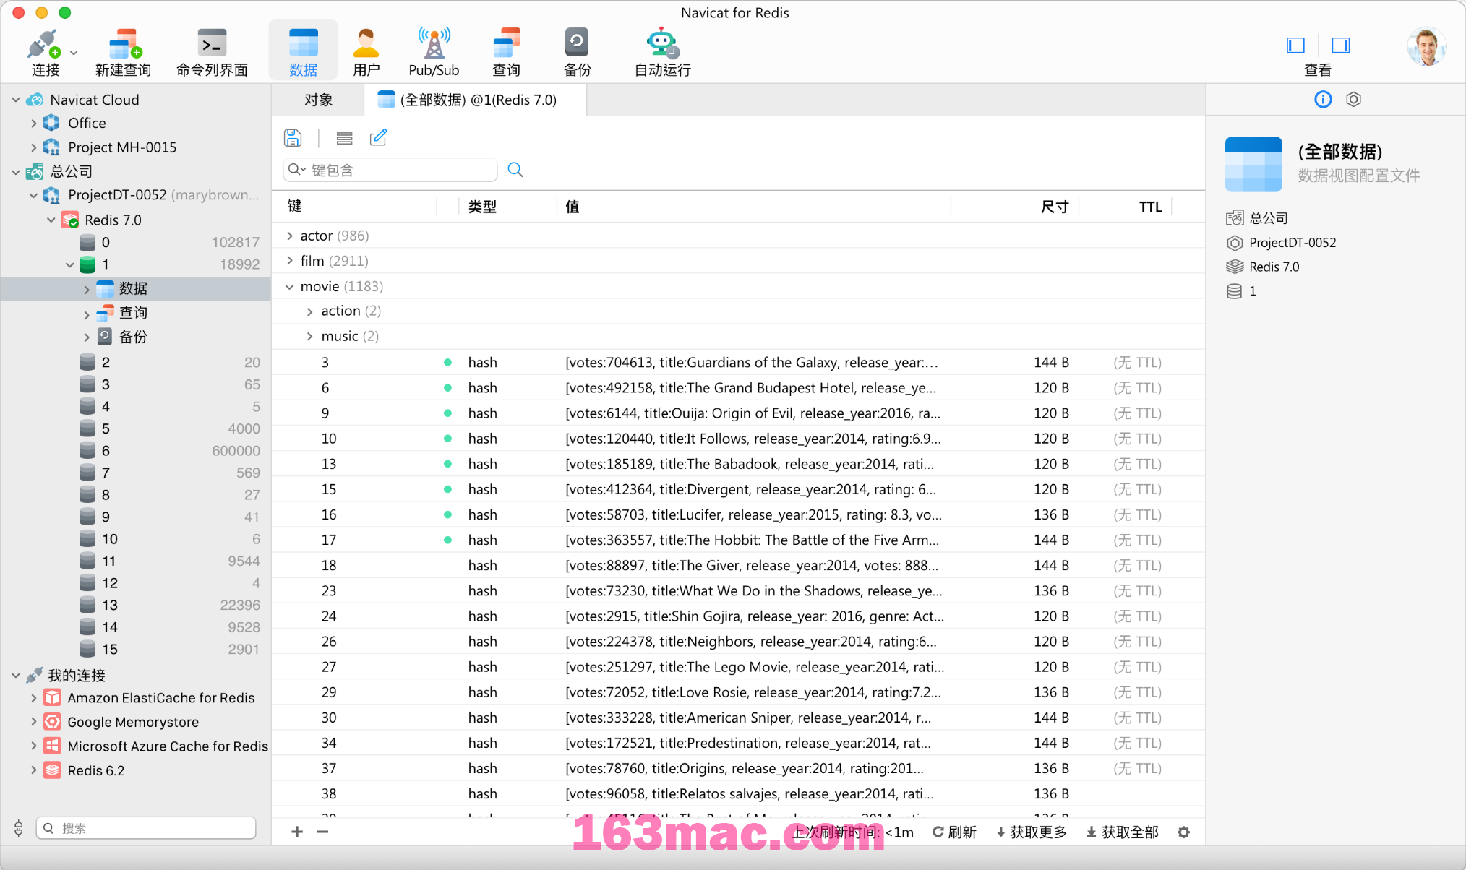Open the 备份 backup toolbar icon
The height and width of the screenshot is (870, 1466).
tap(577, 51)
